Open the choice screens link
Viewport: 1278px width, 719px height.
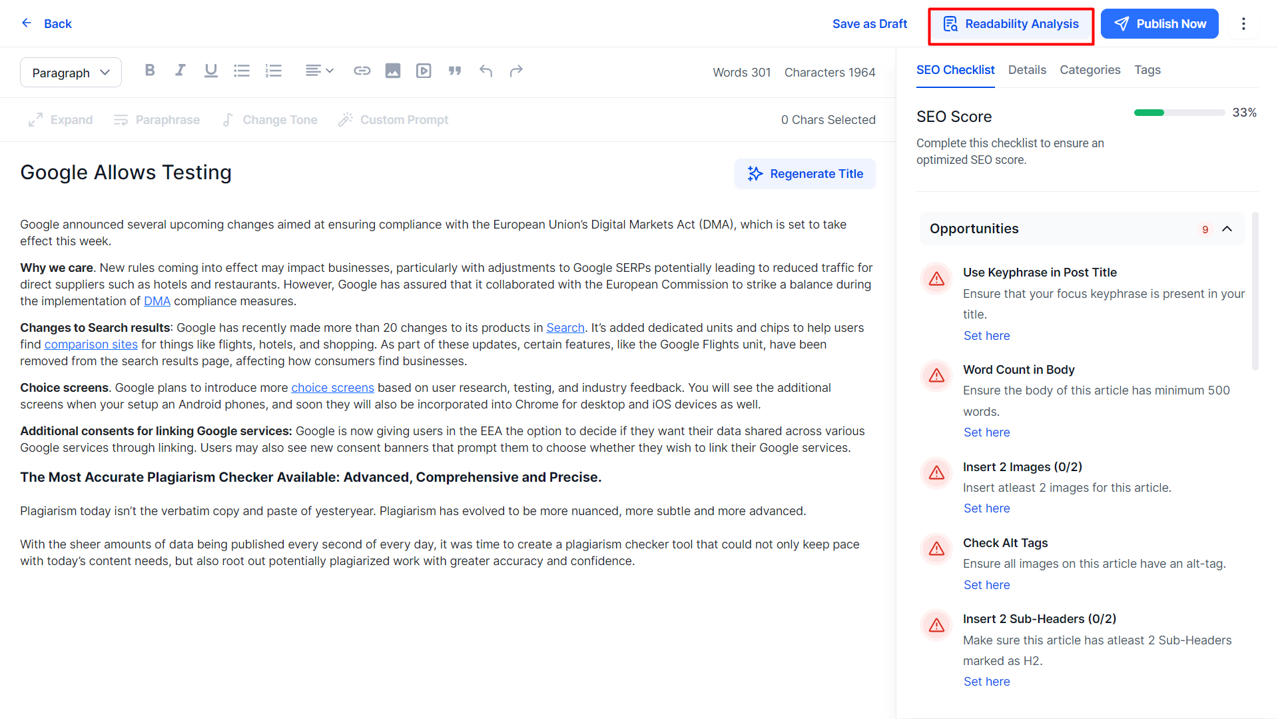point(332,388)
